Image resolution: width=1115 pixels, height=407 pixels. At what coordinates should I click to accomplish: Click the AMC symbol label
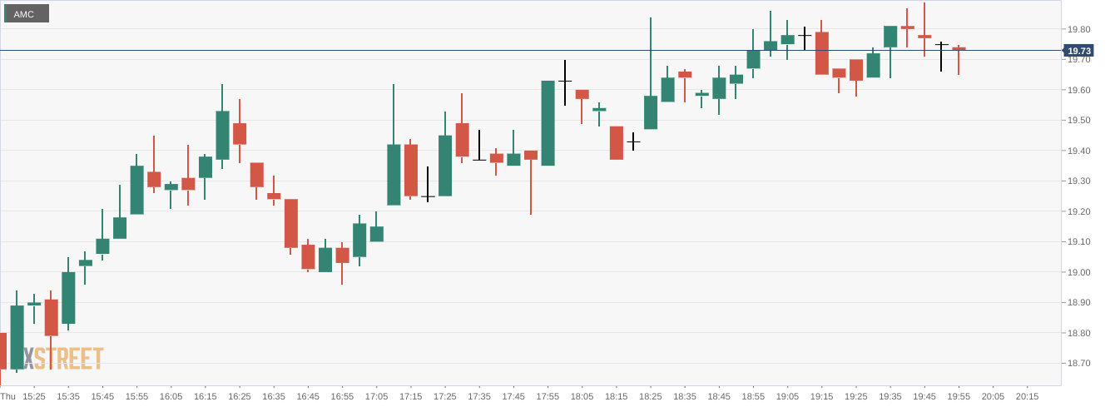pos(25,14)
